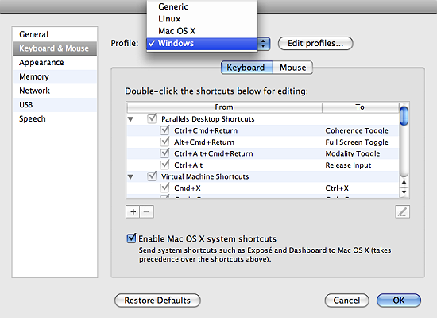437x318 pixels.
Task: Collapse the Parallels Desktop Shortcuts group
Action: tap(130, 120)
